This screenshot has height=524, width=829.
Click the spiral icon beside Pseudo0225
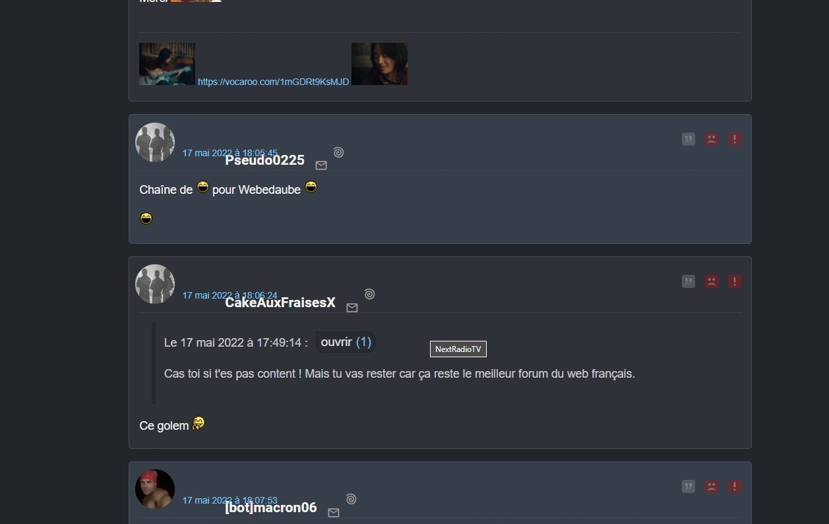tap(338, 152)
